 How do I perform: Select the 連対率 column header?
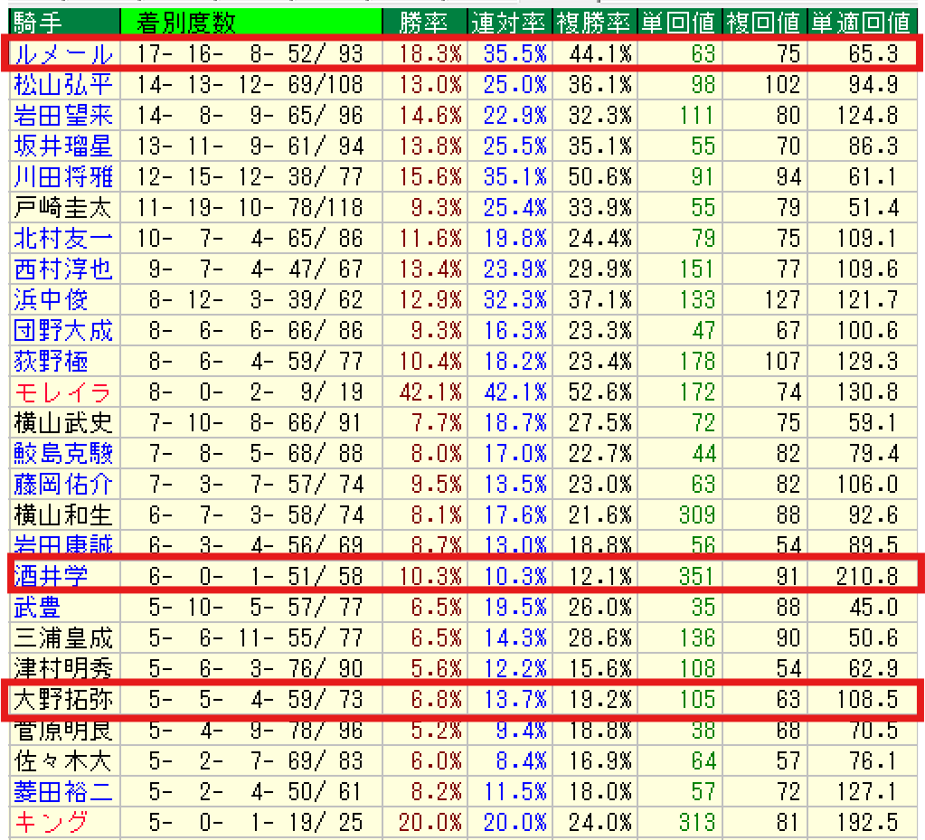508,22
